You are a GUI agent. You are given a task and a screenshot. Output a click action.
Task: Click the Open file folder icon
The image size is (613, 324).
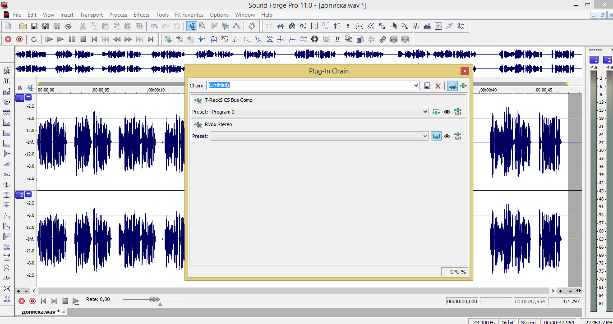(x=23, y=26)
